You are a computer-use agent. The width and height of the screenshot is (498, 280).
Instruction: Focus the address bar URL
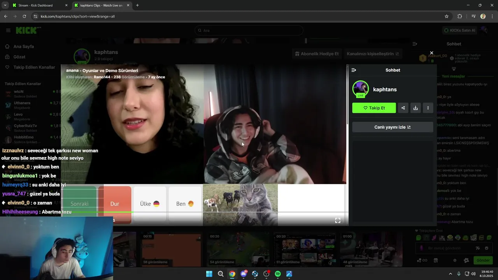point(77,16)
